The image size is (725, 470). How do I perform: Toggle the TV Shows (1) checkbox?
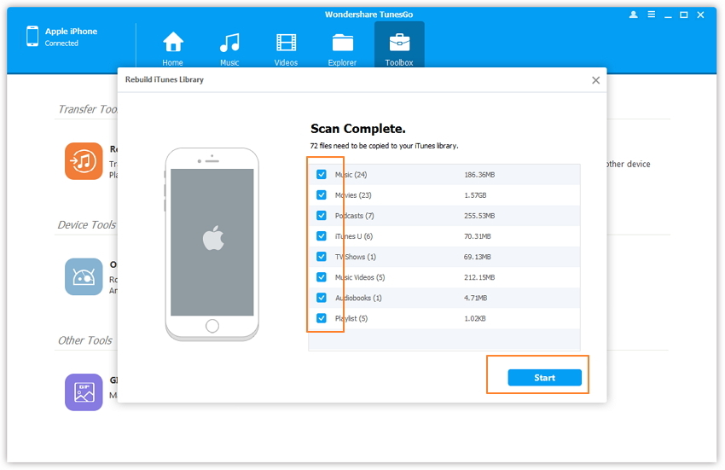pyautogui.click(x=322, y=257)
